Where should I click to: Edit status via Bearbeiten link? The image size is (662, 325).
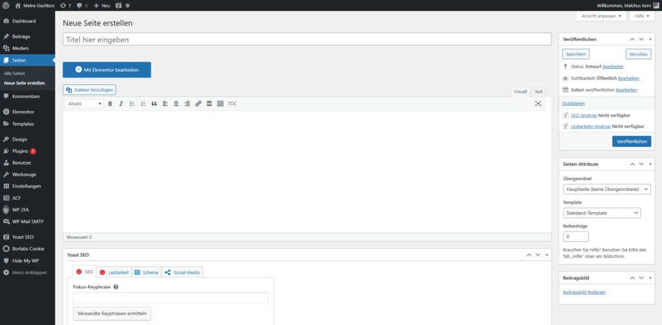coord(613,66)
